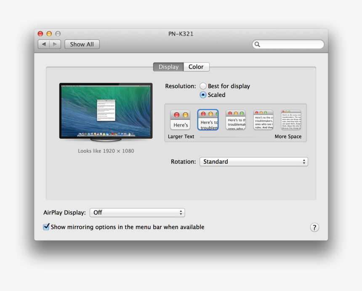The image size is (362, 291).
Task: Go back with the left arrow button
Action: (44, 44)
